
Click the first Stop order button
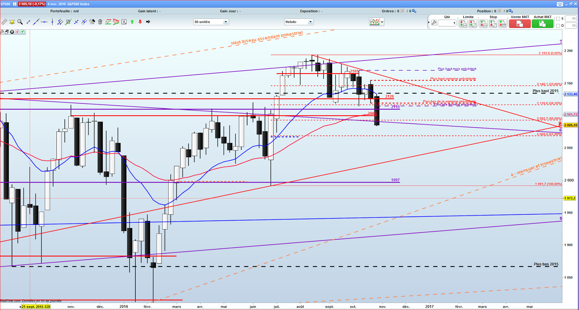coord(483,24)
